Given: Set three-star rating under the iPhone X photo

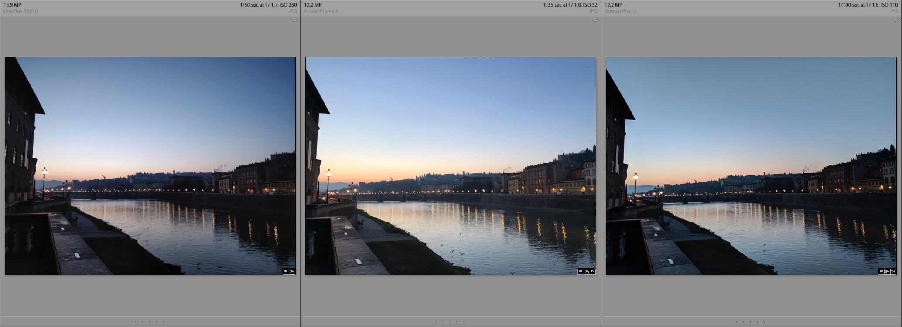Looking at the screenshot, I should pyautogui.click(x=450, y=322).
